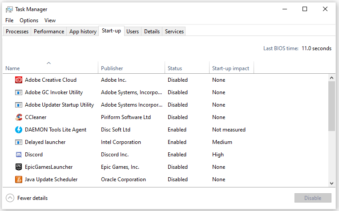Sort by Status column header

[175, 68]
